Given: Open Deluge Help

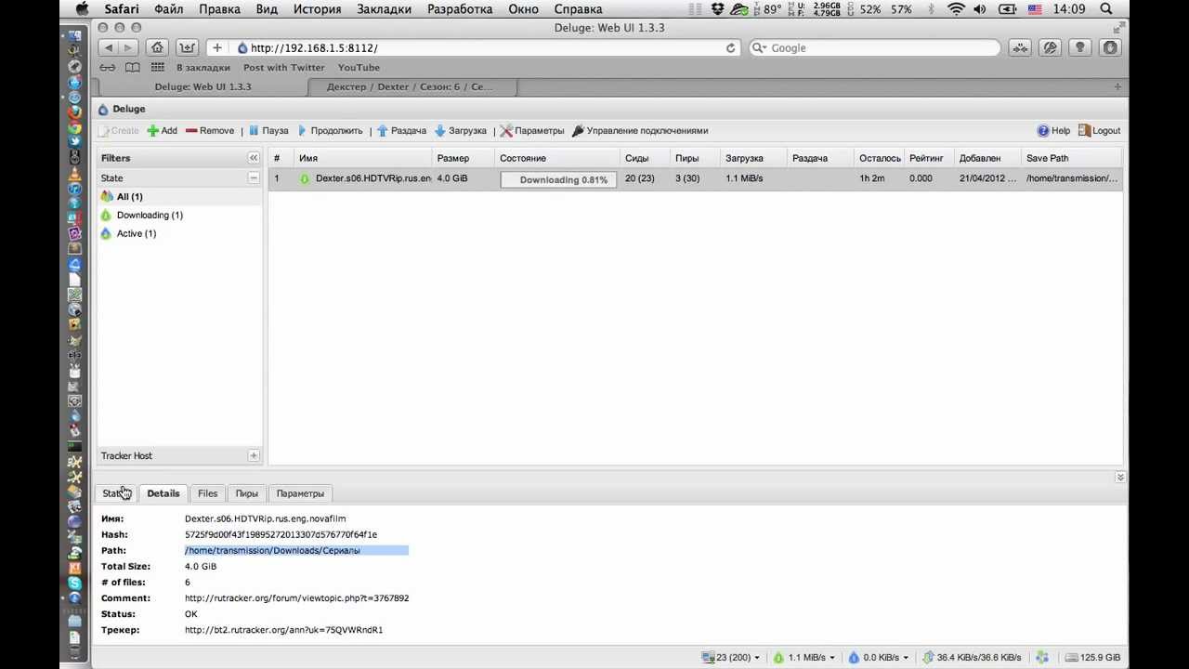Looking at the screenshot, I should pos(1053,131).
